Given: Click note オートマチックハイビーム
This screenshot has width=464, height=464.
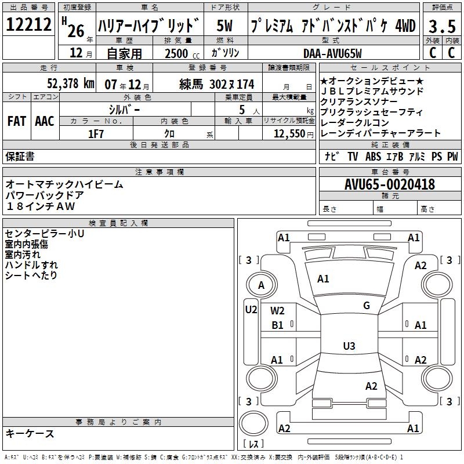Looking at the screenshot, I should coord(64,184).
